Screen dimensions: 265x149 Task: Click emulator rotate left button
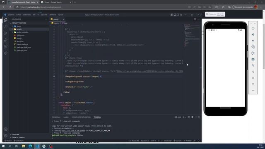click(x=253, y=47)
